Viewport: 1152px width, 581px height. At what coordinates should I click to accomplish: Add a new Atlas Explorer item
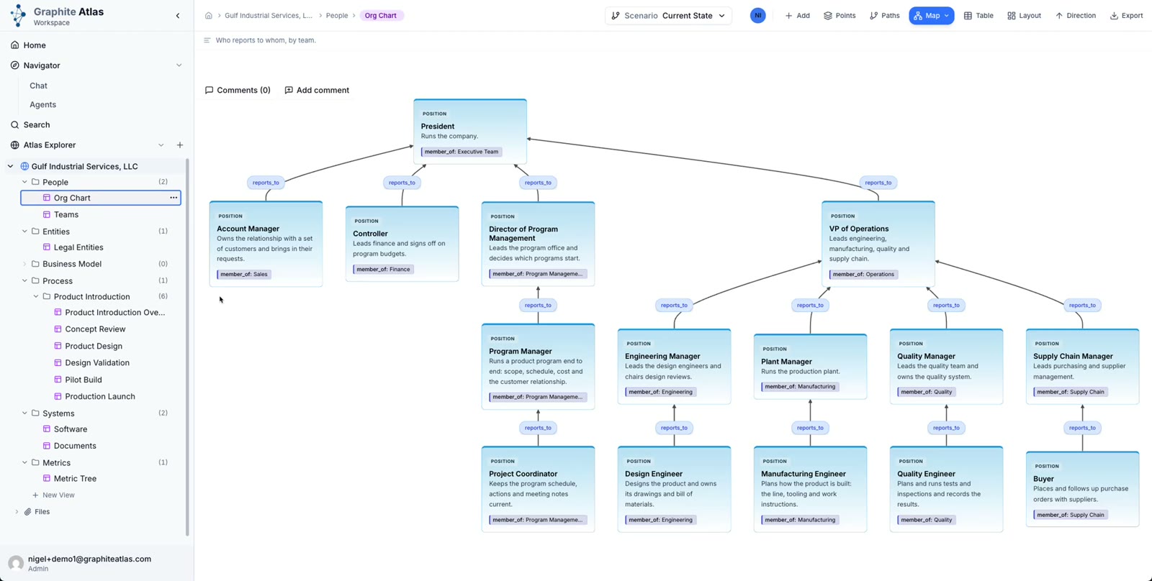(180, 145)
